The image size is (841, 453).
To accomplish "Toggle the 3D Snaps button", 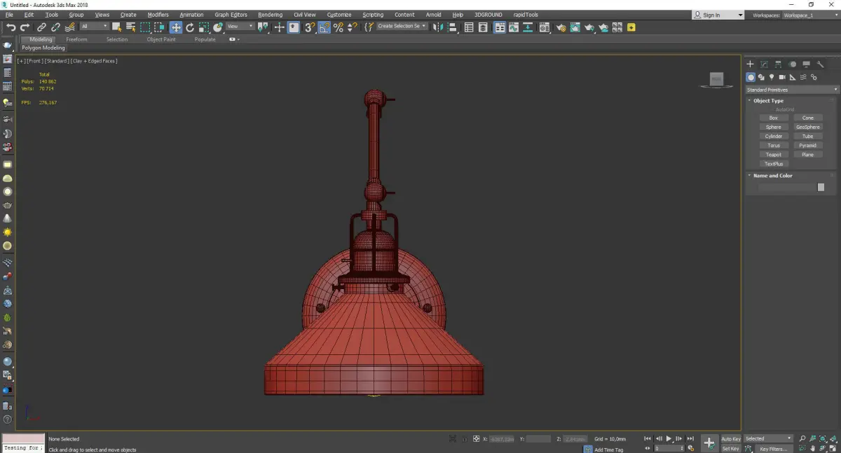I will [x=309, y=27].
